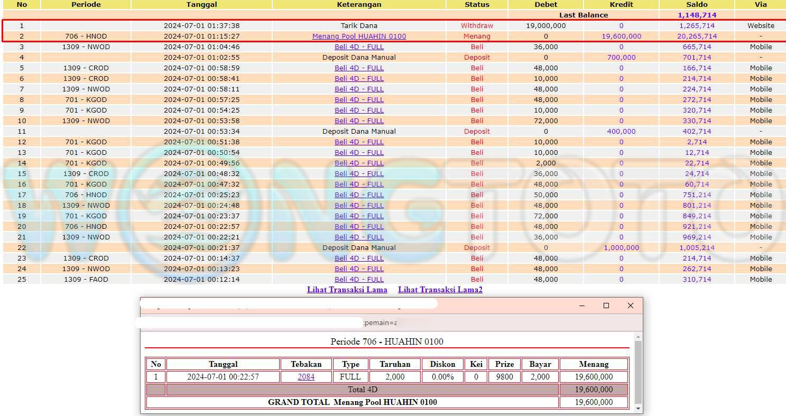The width and height of the screenshot is (786, 416).
Task: Open Beli 4D - FULL at 00:22:21
Action: pos(359,237)
